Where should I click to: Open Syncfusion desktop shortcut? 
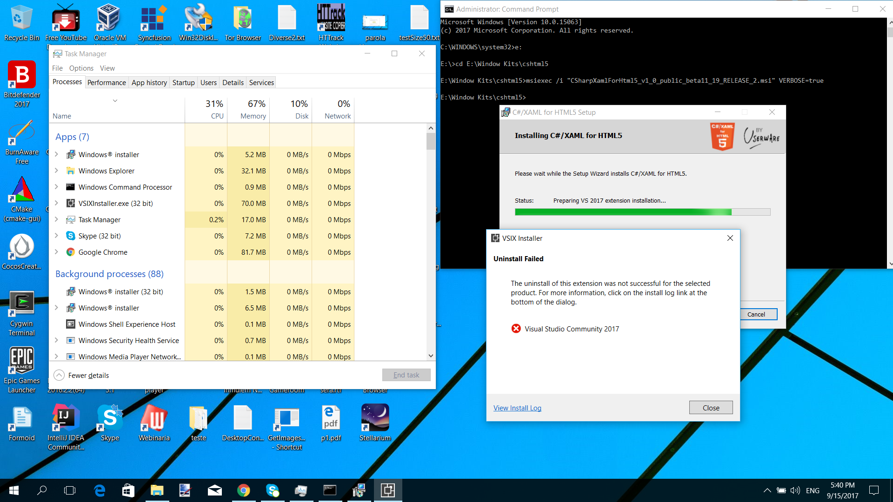[x=154, y=23]
